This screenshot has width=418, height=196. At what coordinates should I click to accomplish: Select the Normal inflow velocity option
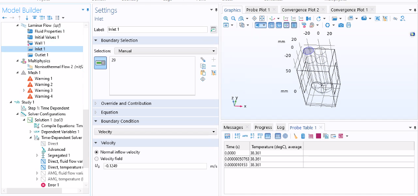pyautogui.click(x=97, y=152)
